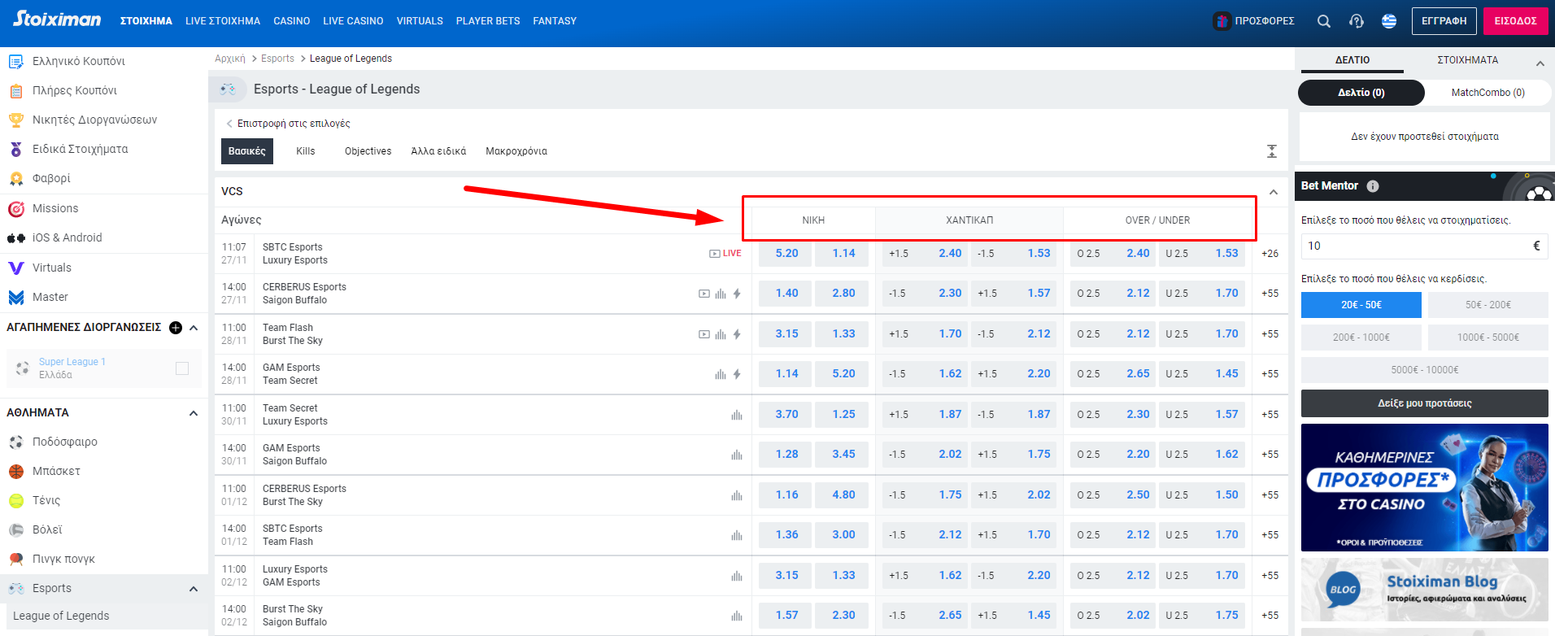Collapse the betslip panel chevron
This screenshot has height=636, width=1555.
click(1540, 63)
